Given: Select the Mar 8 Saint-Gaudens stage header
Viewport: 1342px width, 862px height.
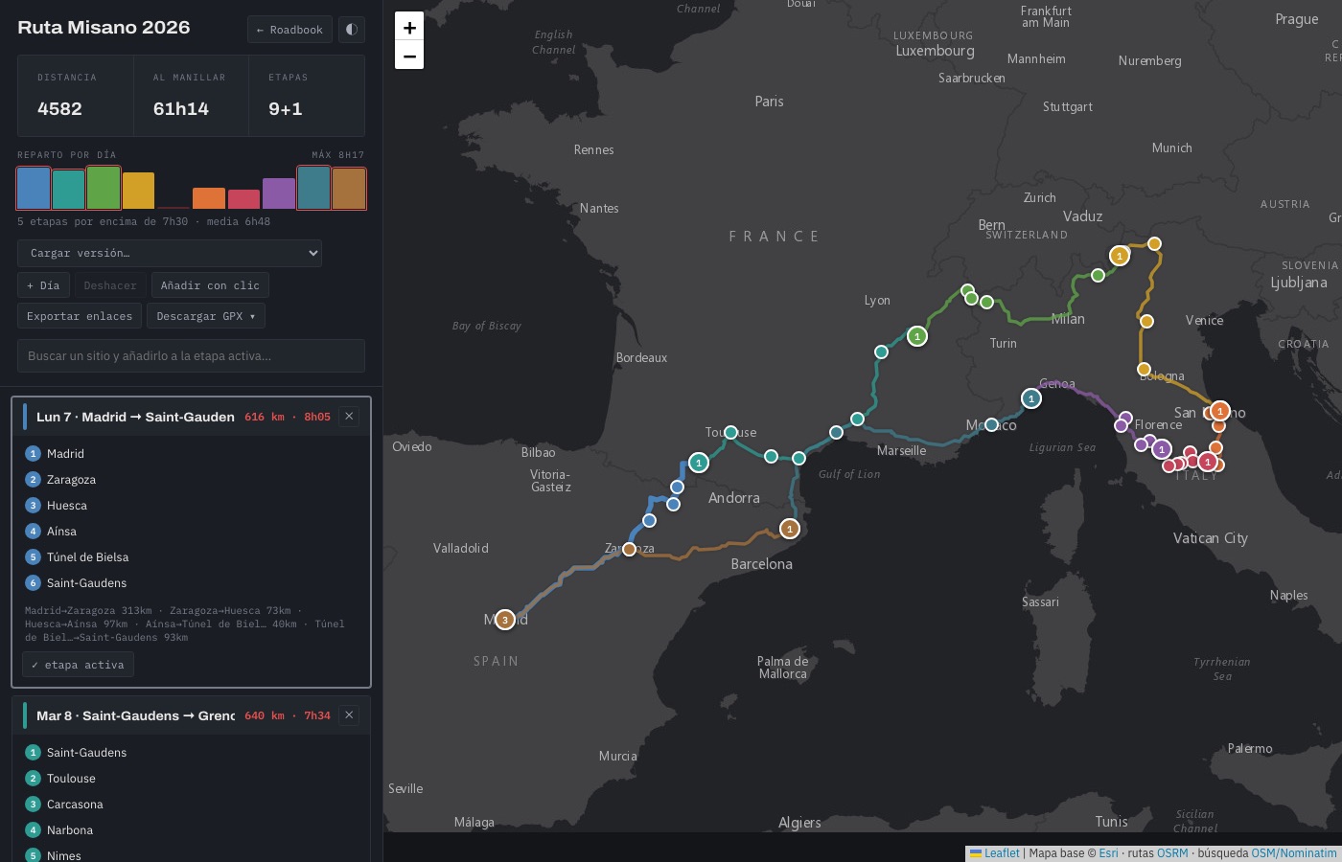Looking at the screenshot, I should [x=191, y=715].
